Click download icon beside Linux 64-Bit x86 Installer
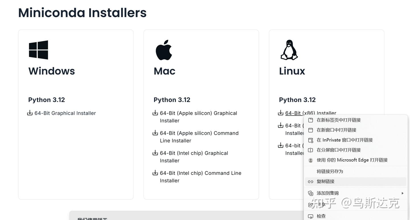 [280, 113]
